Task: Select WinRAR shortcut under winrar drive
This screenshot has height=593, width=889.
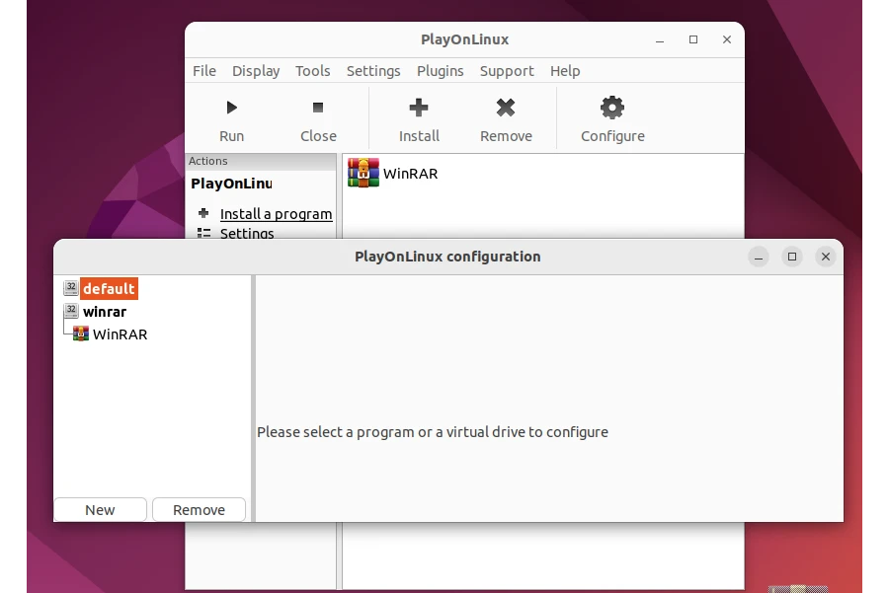Action: point(120,334)
